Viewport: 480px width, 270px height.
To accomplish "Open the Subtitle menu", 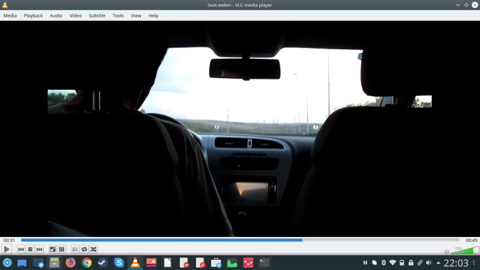I will (x=97, y=16).
